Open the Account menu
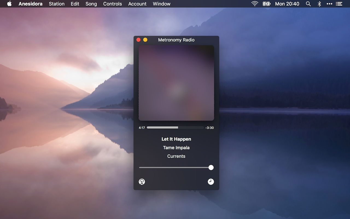 (137, 4)
